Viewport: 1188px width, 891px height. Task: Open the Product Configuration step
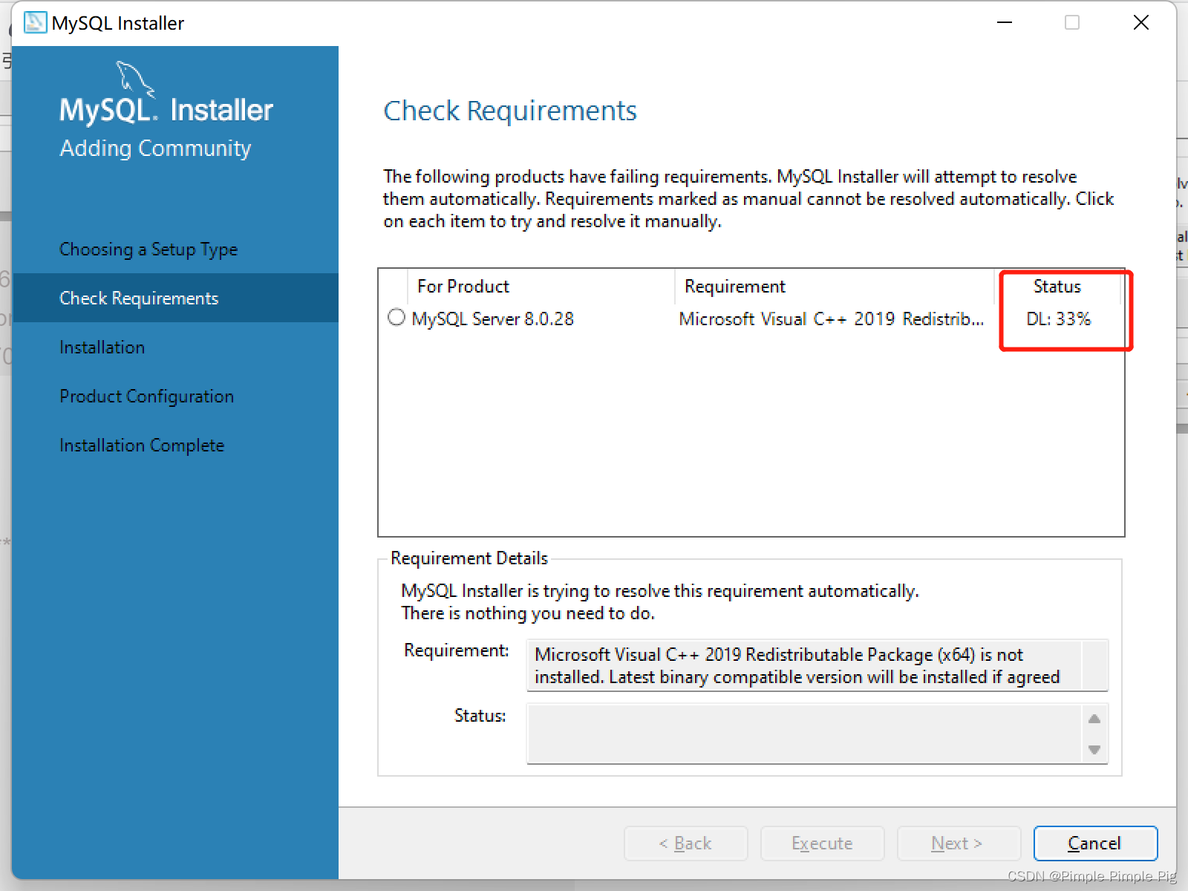[x=146, y=396]
